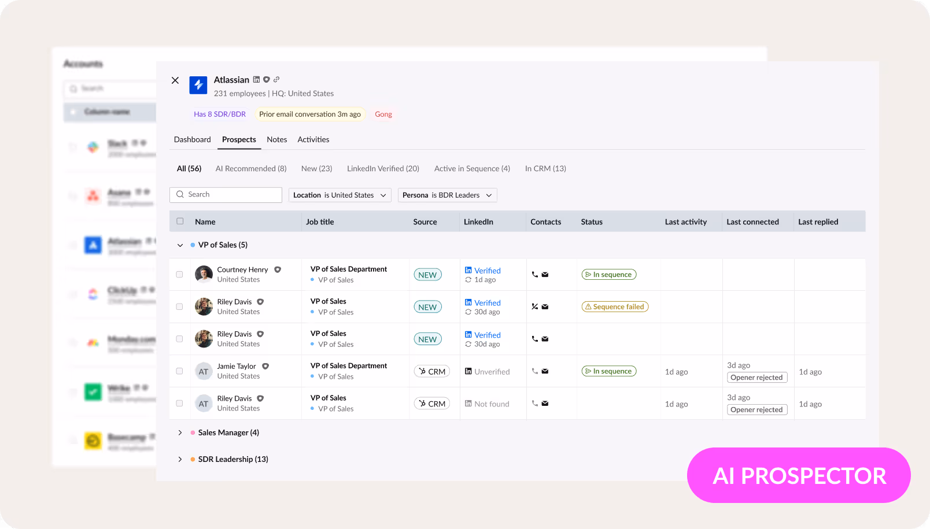Open the Notes tab
Viewport: 930px width, 529px height.
[x=277, y=140]
